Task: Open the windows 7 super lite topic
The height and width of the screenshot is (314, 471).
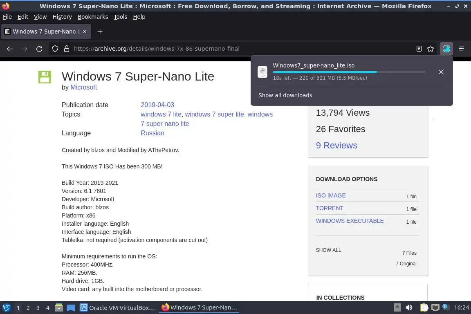Action: click(x=215, y=114)
